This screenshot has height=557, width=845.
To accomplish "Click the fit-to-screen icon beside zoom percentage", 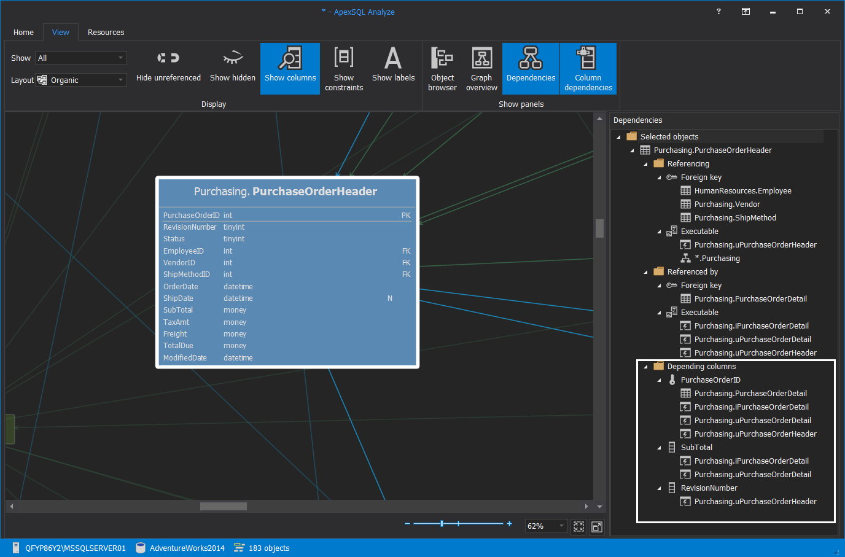I will pos(578,526).
